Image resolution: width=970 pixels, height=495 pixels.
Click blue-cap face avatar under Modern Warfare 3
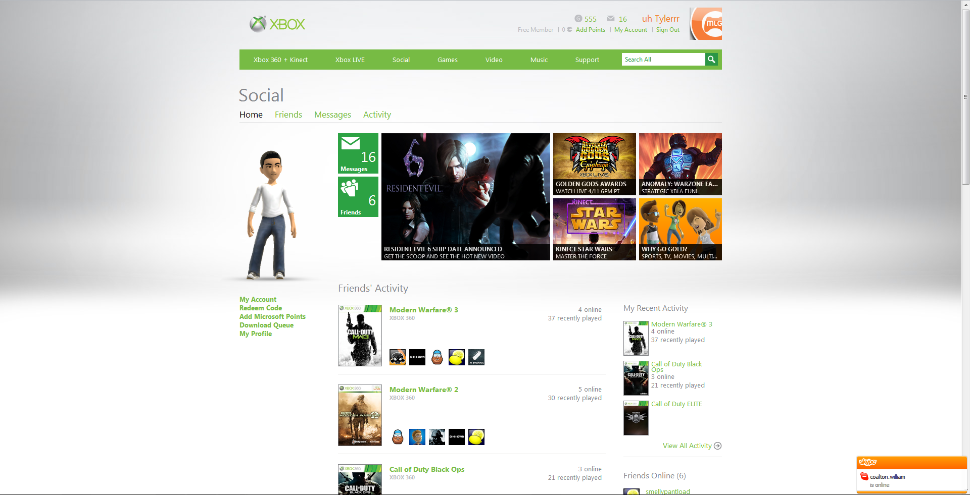point(437,357)
